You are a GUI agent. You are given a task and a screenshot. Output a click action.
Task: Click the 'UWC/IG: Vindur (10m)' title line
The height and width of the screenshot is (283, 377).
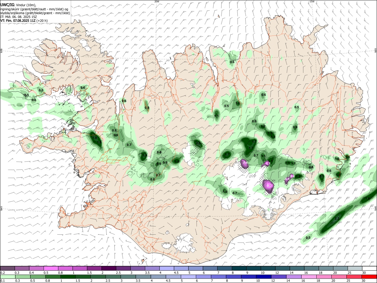18,5
